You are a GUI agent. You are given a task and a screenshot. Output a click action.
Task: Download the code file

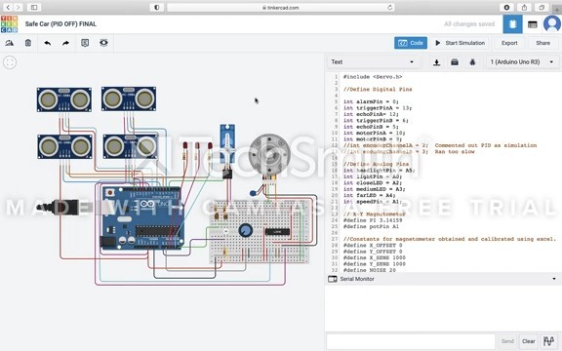[x=436, y=62]
